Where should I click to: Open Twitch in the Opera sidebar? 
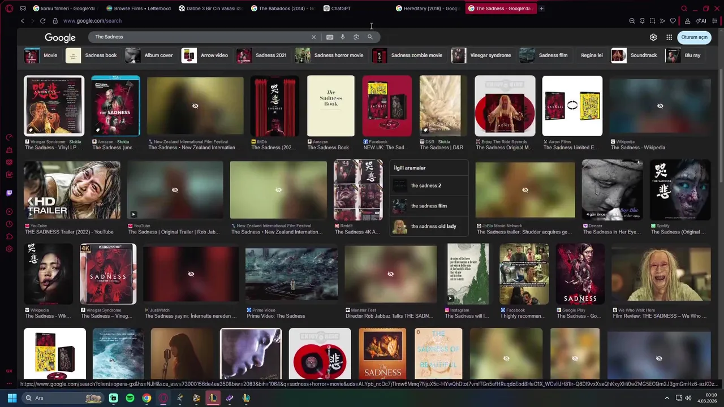(9, 193)
